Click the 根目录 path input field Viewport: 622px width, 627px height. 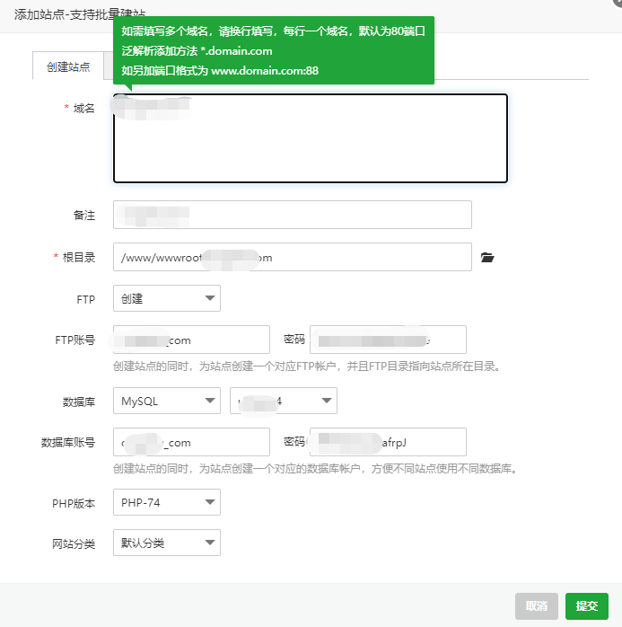[292, 257]
